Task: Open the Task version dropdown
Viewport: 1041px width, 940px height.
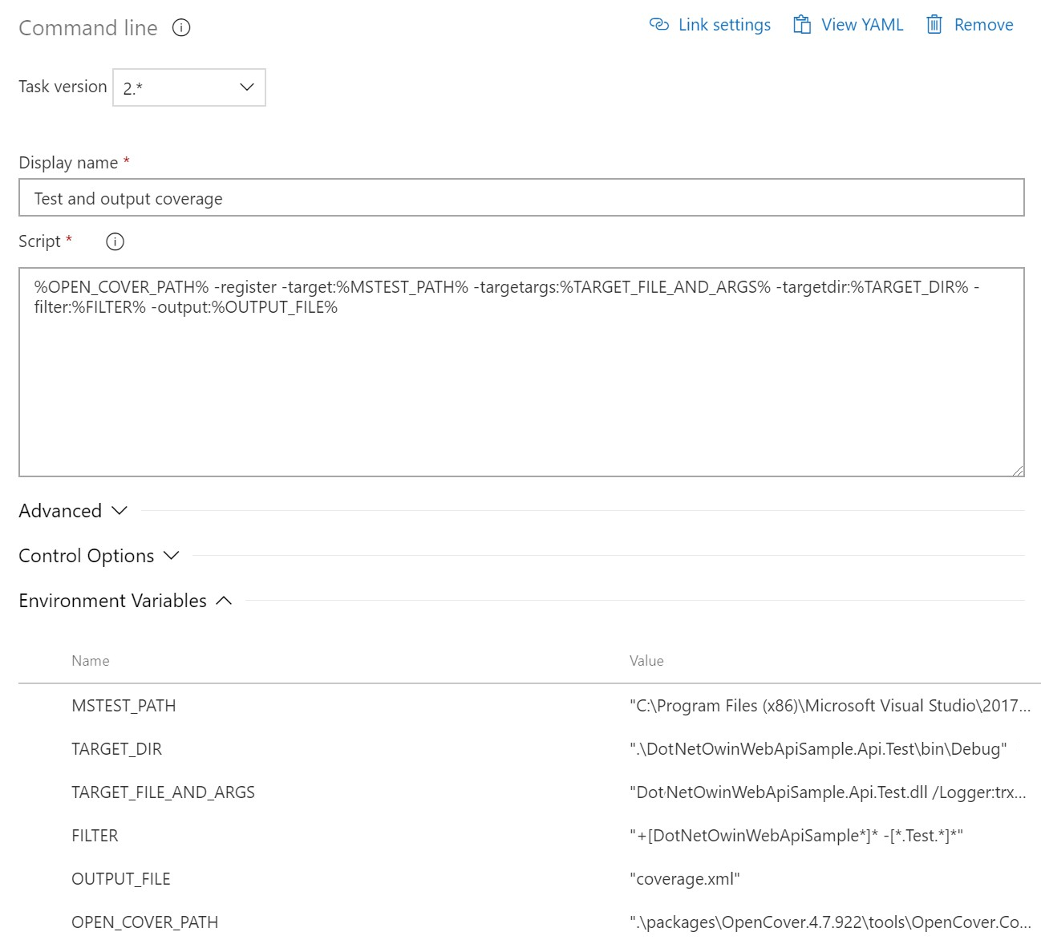Action: [189, 87]
